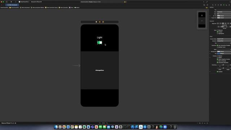The image size is (231, 130).
Task: Select the First Responder icon in the scene dock
Action: pos(100,22)
